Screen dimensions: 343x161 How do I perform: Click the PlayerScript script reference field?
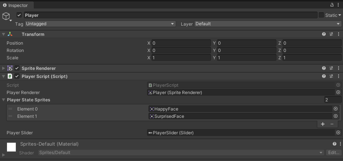tap(241, 85)
